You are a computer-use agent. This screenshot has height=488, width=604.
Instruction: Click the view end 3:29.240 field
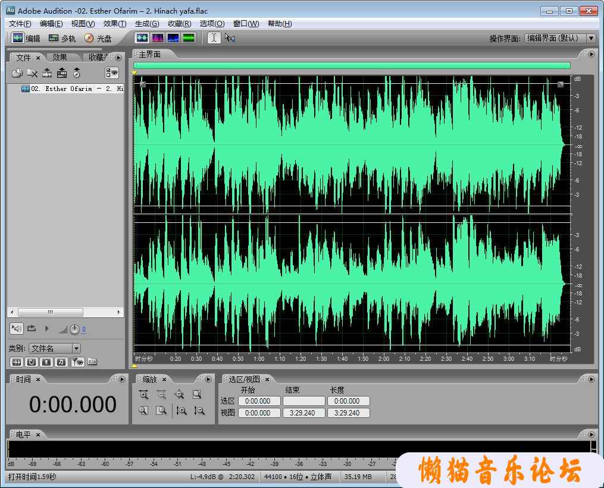(303, 413)
